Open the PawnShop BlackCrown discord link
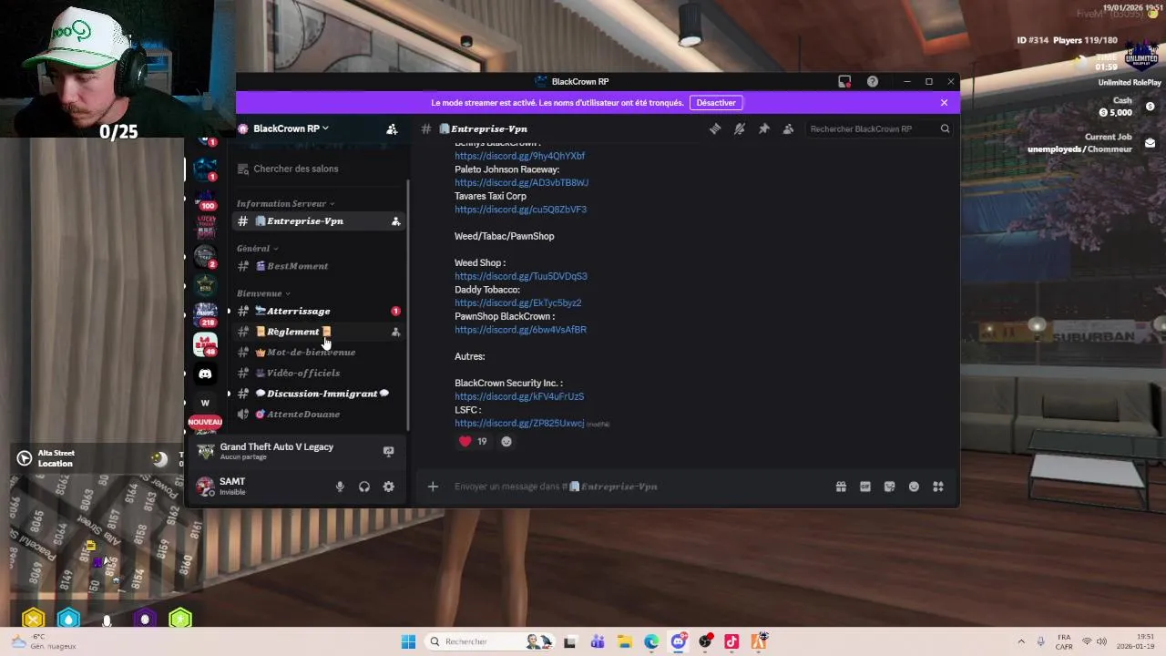The height and width of the screenshot is (656, 1166). [x=520, y=330]
